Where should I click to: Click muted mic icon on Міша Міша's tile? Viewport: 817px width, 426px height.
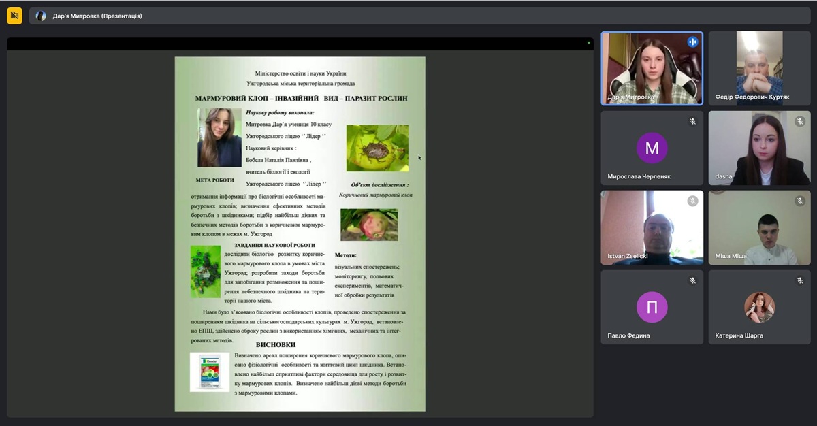800,201
